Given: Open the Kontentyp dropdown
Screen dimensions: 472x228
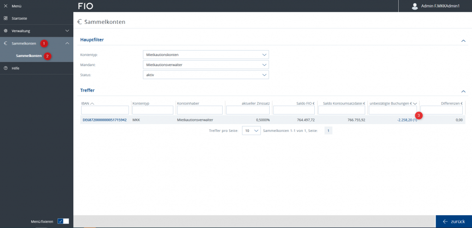Looking at the screenshot, I should pyautogui.click(x=206, y=55).
